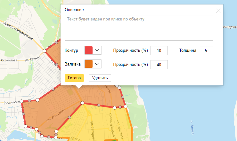Close the object properties popup

(x=218, y=11)
